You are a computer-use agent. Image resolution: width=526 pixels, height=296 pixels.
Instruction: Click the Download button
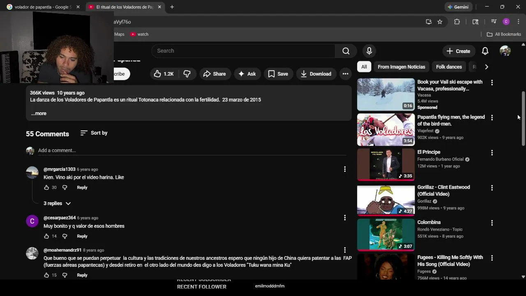pyautogui.click(x=316, y=74)
